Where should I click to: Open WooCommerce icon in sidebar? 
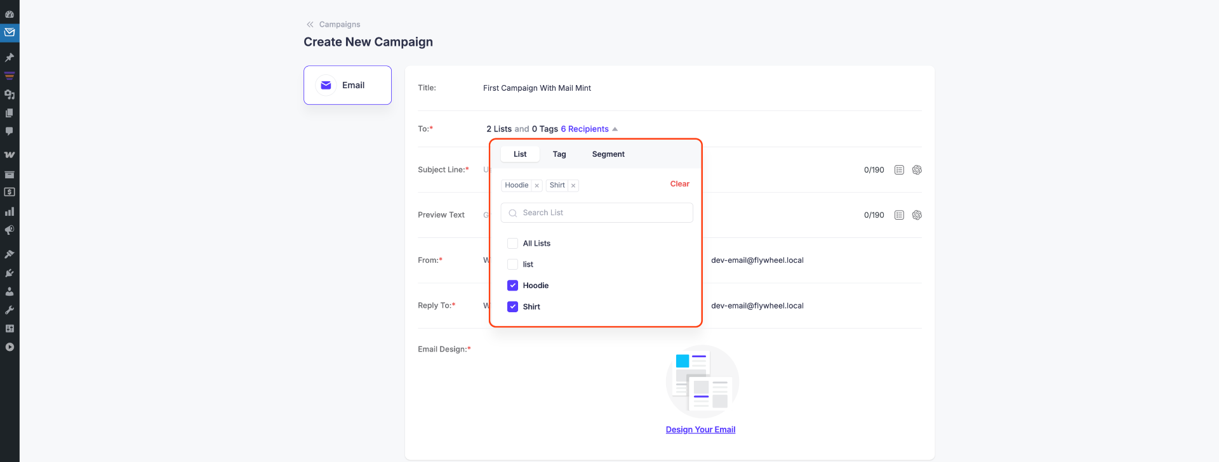[x=10, y=155]
